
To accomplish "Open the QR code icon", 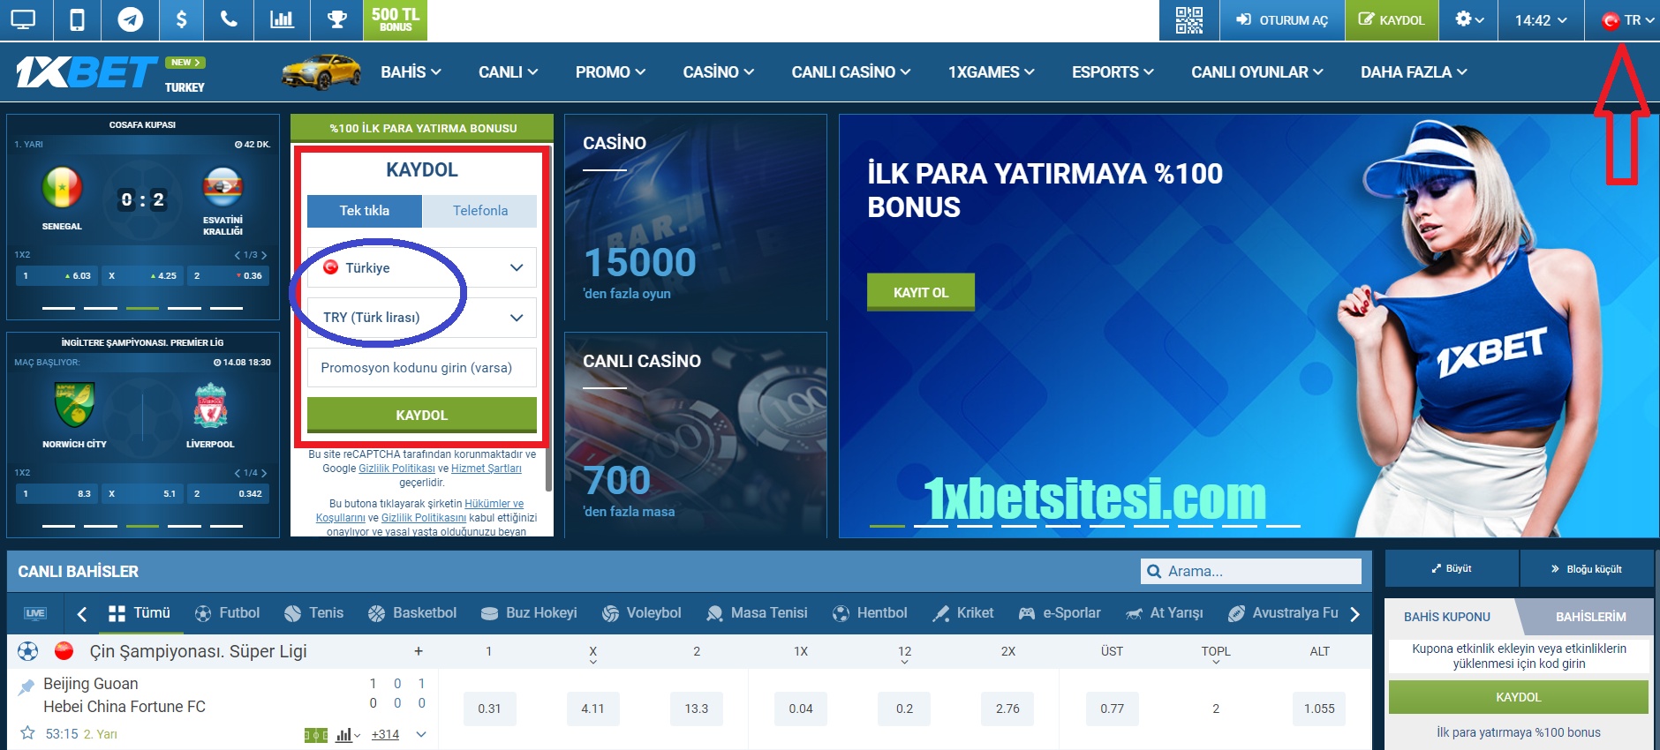I will (1188, 19).
